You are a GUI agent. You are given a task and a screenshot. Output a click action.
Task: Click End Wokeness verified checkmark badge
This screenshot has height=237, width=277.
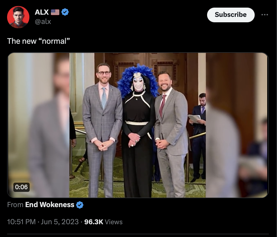(80, 205)
